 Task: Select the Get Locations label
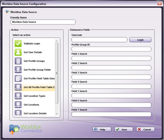click(x=31, y=105)
